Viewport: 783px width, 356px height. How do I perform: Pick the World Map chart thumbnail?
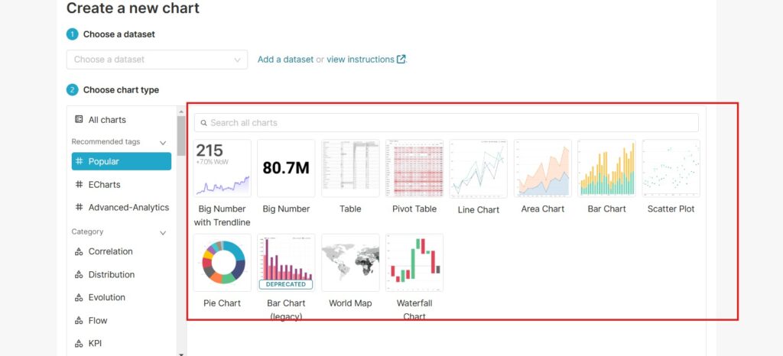tap(350, 262)
